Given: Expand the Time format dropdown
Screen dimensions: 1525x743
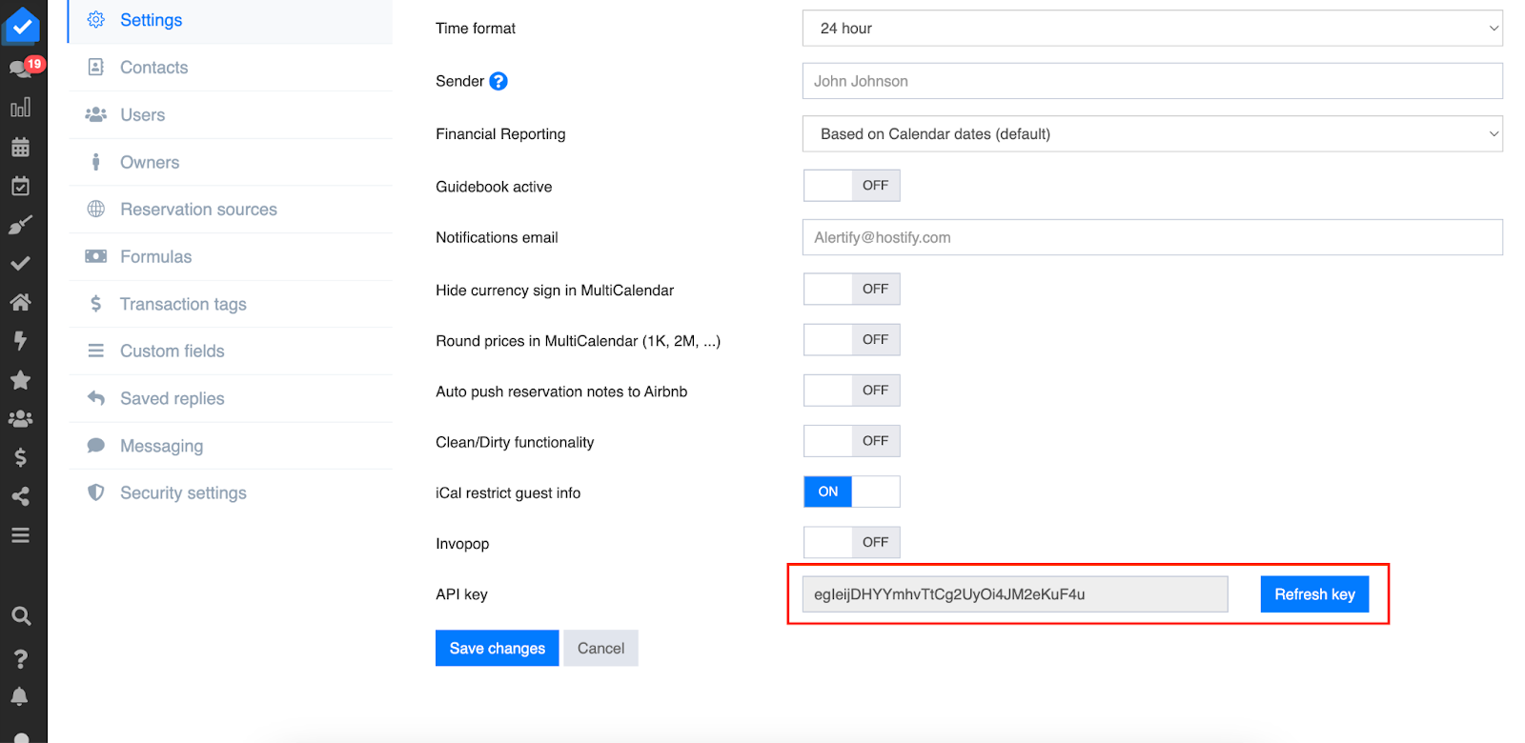Looking at the screenshot, I should (1151, 29).
